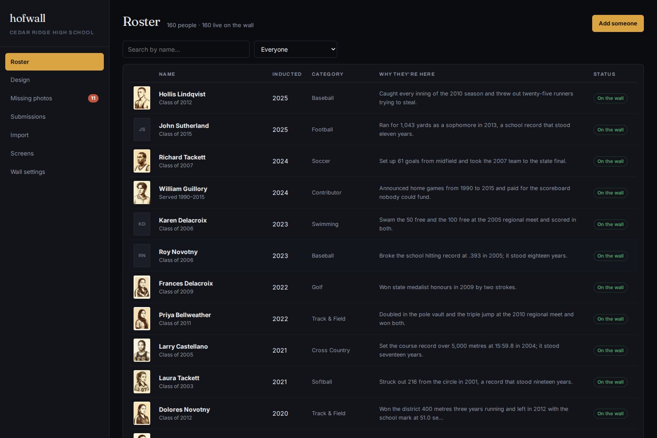The width and height of the screenshot is (657, 438).
Task: Select the name William Guillory
Action: pos(183,189)
